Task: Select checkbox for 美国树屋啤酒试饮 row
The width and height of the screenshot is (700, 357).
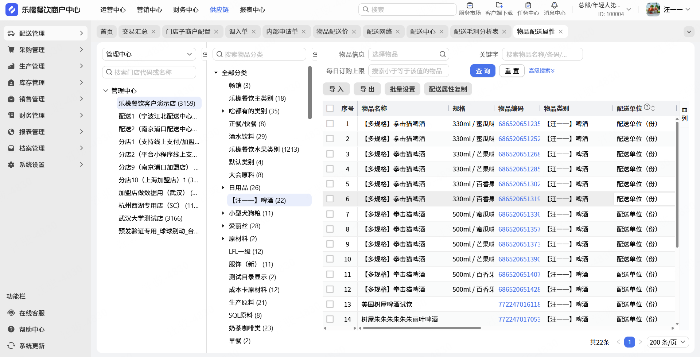Action: click(x=330, y=304)
